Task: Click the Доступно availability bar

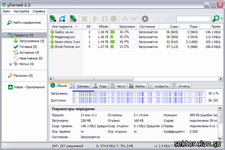Action: [x=139, y=100]
